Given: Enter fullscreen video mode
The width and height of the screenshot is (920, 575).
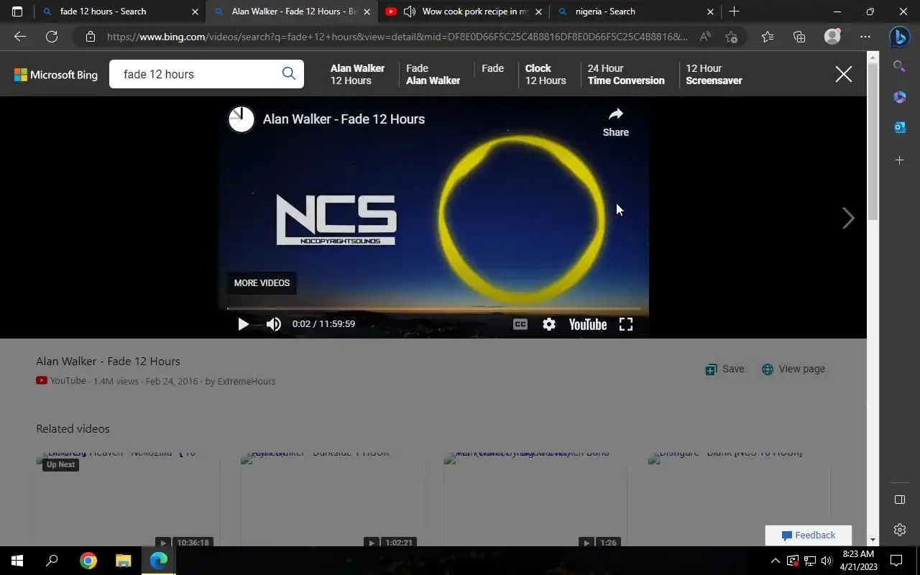Looking at the screenshot, I should tap(626, 324).
